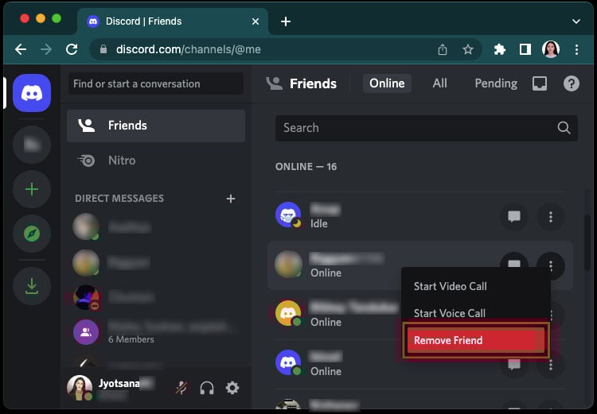
Task: Open Chrome profile avatar
Action: [551, 49]
